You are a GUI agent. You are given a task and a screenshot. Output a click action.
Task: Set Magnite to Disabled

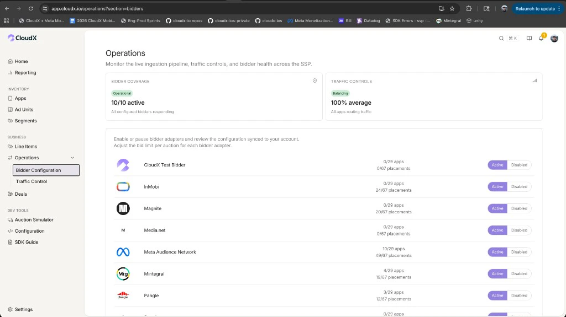click(x=519, y=208)
